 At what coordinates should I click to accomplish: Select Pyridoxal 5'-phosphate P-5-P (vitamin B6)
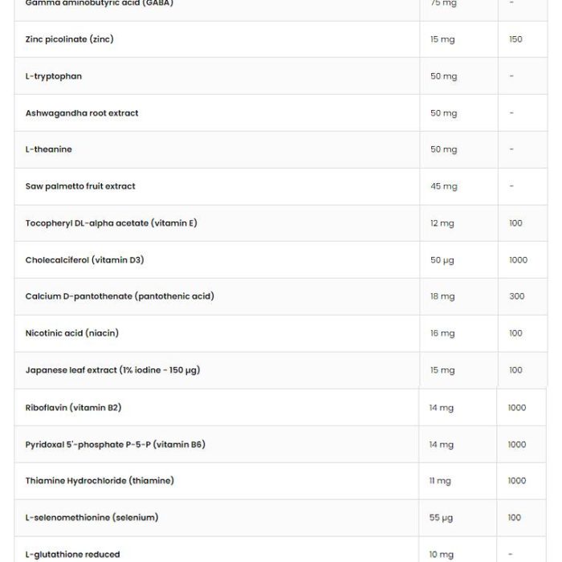click(116, 445)
